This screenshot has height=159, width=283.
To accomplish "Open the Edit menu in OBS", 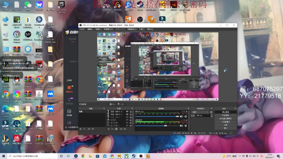I will tap(90, 29).
